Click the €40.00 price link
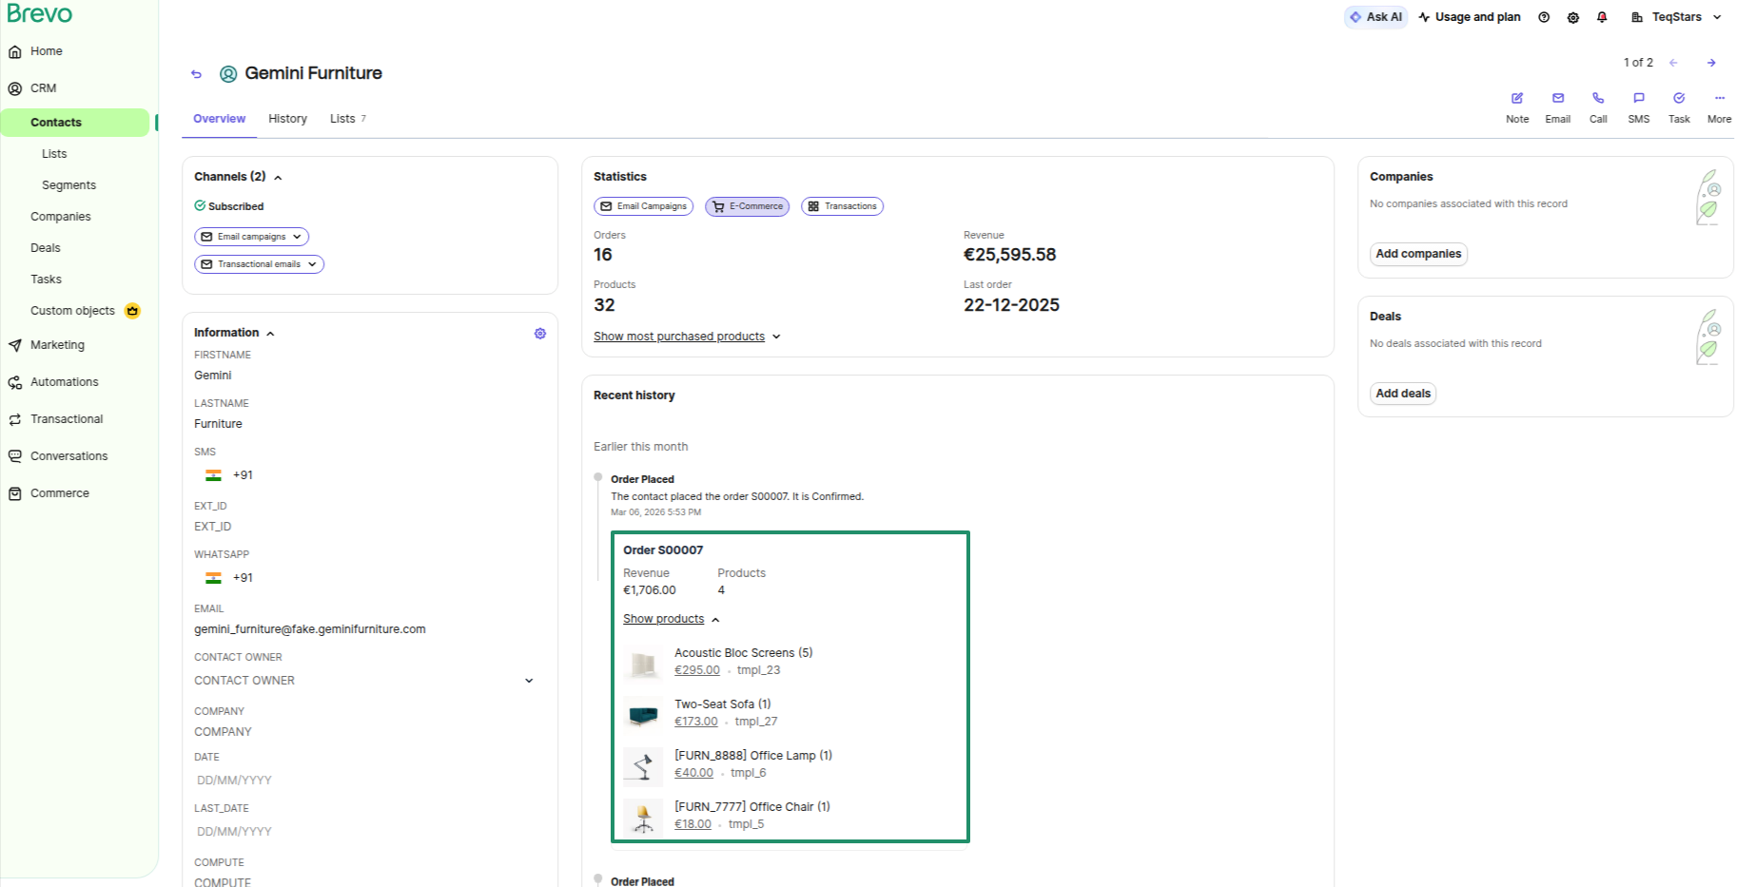Screen dimensions: 1755x887 [693, 773]
